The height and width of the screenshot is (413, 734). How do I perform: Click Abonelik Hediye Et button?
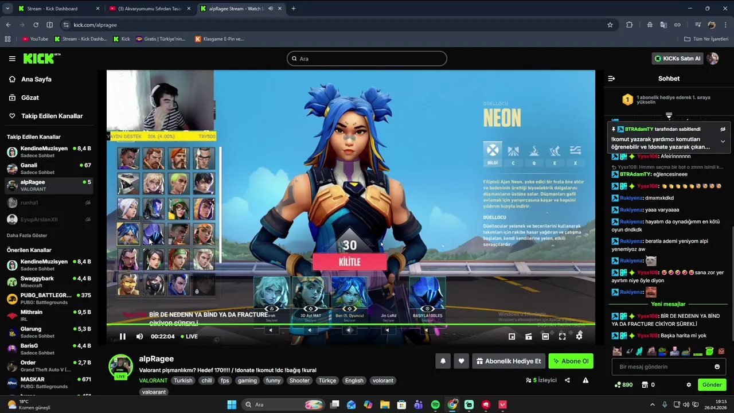pos(508,361)
